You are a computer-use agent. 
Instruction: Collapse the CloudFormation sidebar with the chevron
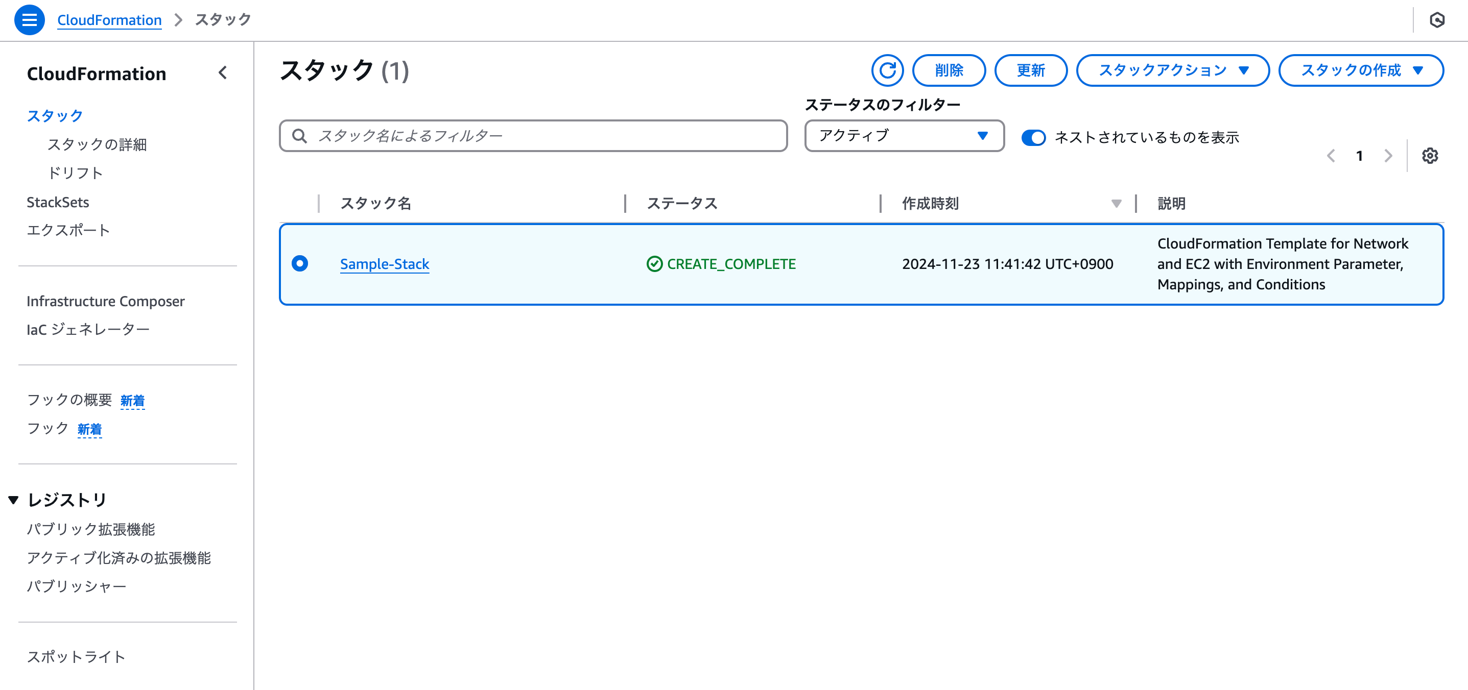click(x=223, y=73)
